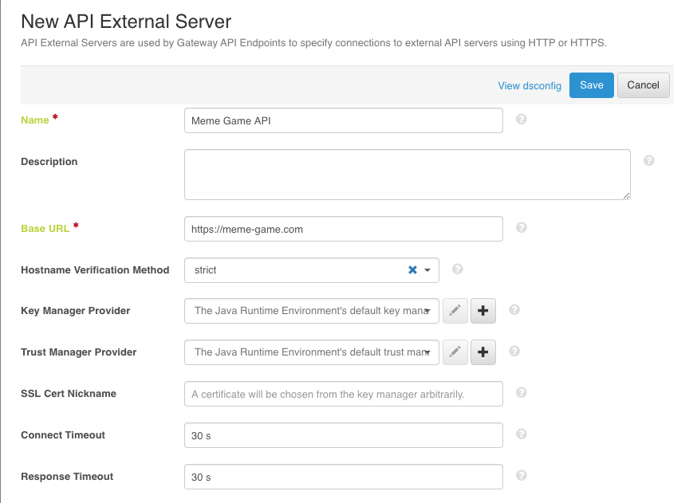Click help icon for Trust Manager Provider
Image resolution: width=693 pixels, height=503 pixels.
(x=514, y=352)
